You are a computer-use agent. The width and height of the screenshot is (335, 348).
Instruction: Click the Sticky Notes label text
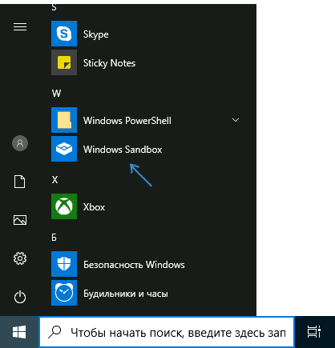(109, 63)
